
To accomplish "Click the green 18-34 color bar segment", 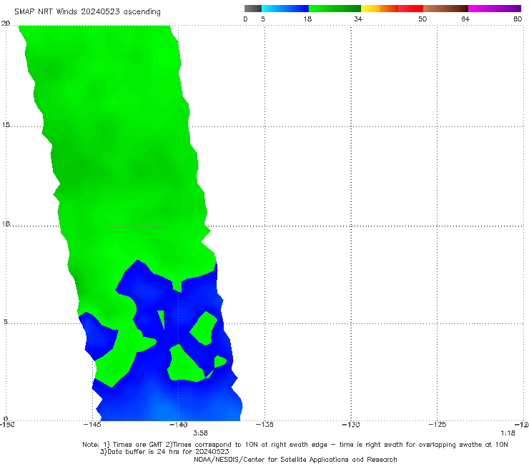I will pos(335,9).
